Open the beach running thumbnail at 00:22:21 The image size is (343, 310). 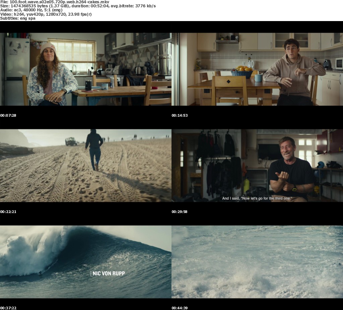click(85, 166)
